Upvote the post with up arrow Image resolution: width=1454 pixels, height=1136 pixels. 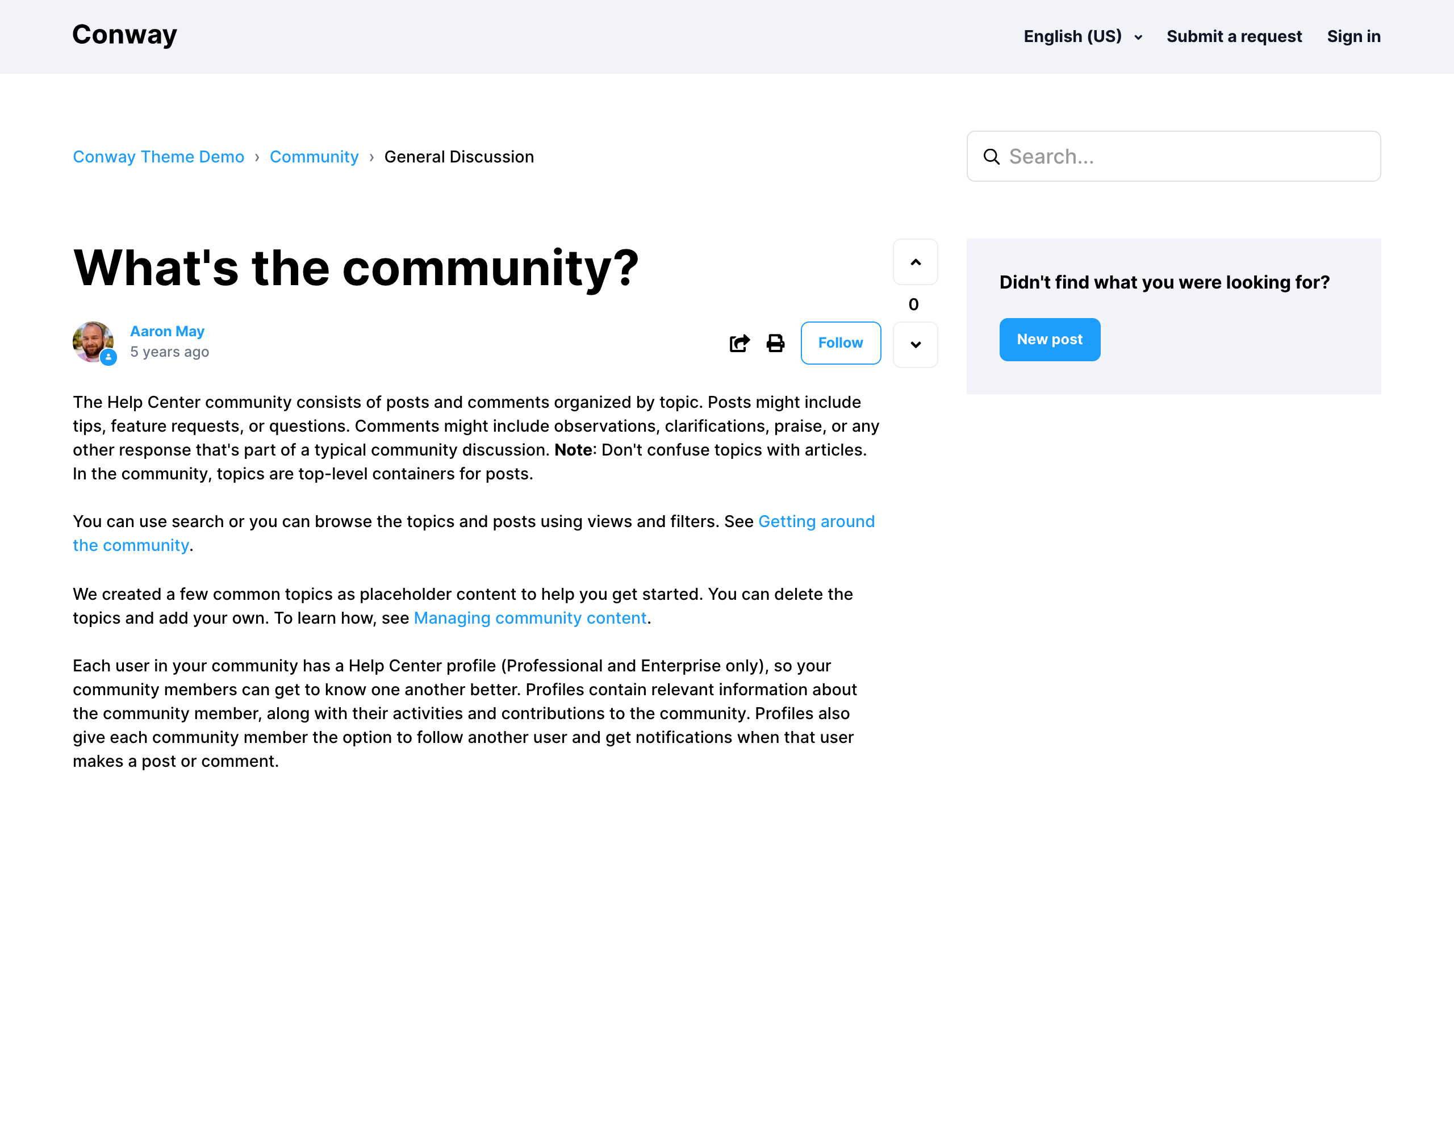[x=915, y=262]
